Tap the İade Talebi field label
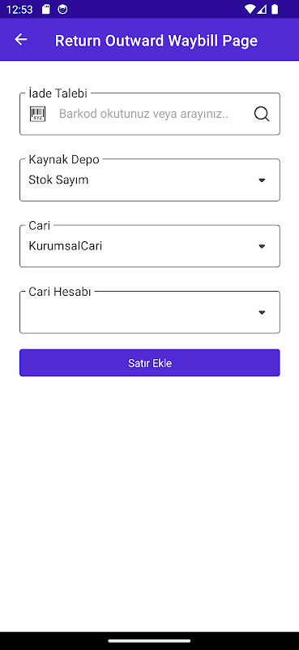The height and width of the screenshot is (650, 299). [58, 93]
